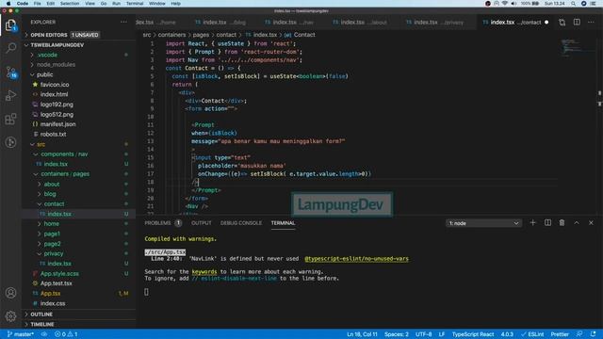Open the Extensions view icon

(x=10, y=119)
